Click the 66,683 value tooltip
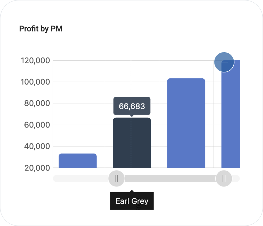The image size is (263, 226). pyautogui.click(x=132, y=106)
